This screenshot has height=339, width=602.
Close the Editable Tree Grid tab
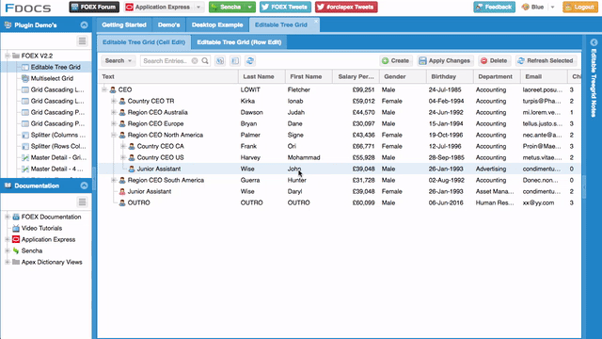[x=316, y=21]
